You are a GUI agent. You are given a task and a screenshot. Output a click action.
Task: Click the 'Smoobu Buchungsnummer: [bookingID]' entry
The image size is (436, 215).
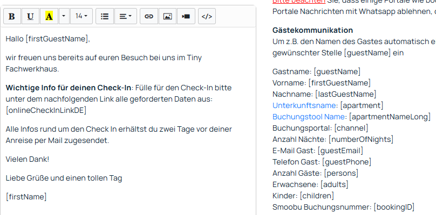tap(343, 207)
